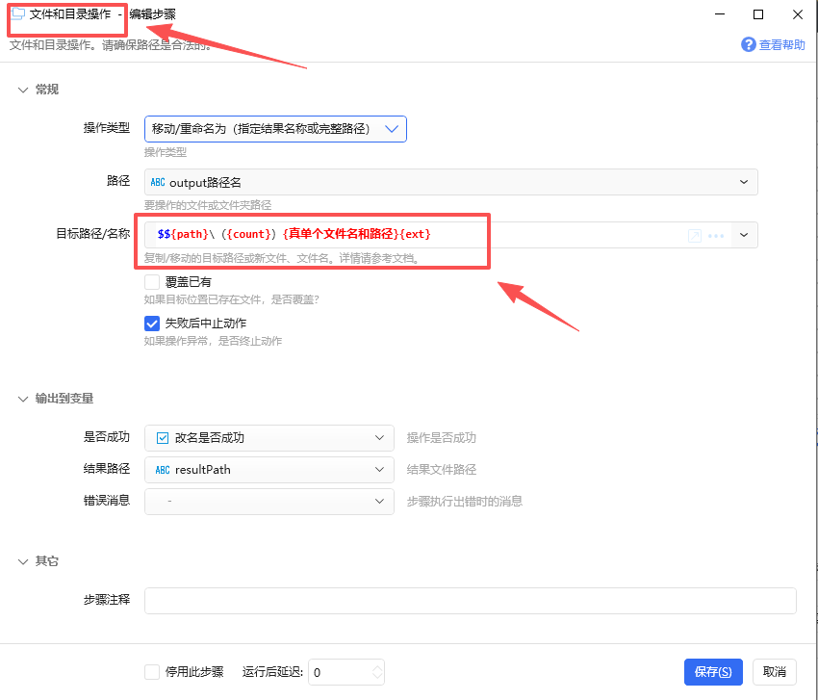The height and width of the screenshot is (700, 818).
Task: Close the 编辑步骤 dialog
Action: coord(798,14)
